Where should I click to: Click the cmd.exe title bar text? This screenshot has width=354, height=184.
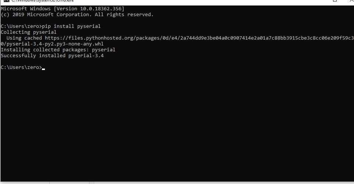(42, 1)
